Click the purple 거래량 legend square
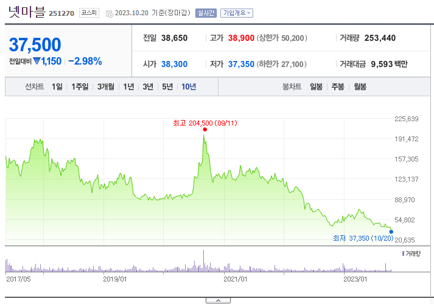Image resolution: width=434 pixels, height=304 pixels. click(402, 253)
